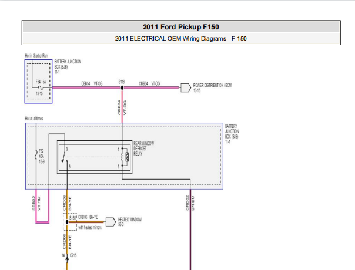The height and width of the screenshot is (270, 355).
Task: Click relay pin number 1
Action: pyautogui.click(x=118, y=150)
